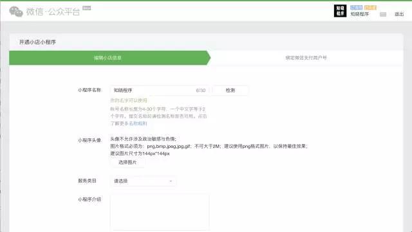This screenshot has height=232, width=412.
Task: Click the 你的名字可以使用 status text
Action: (x=129, y=100)
